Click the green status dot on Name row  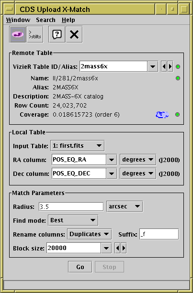[178, 78]
